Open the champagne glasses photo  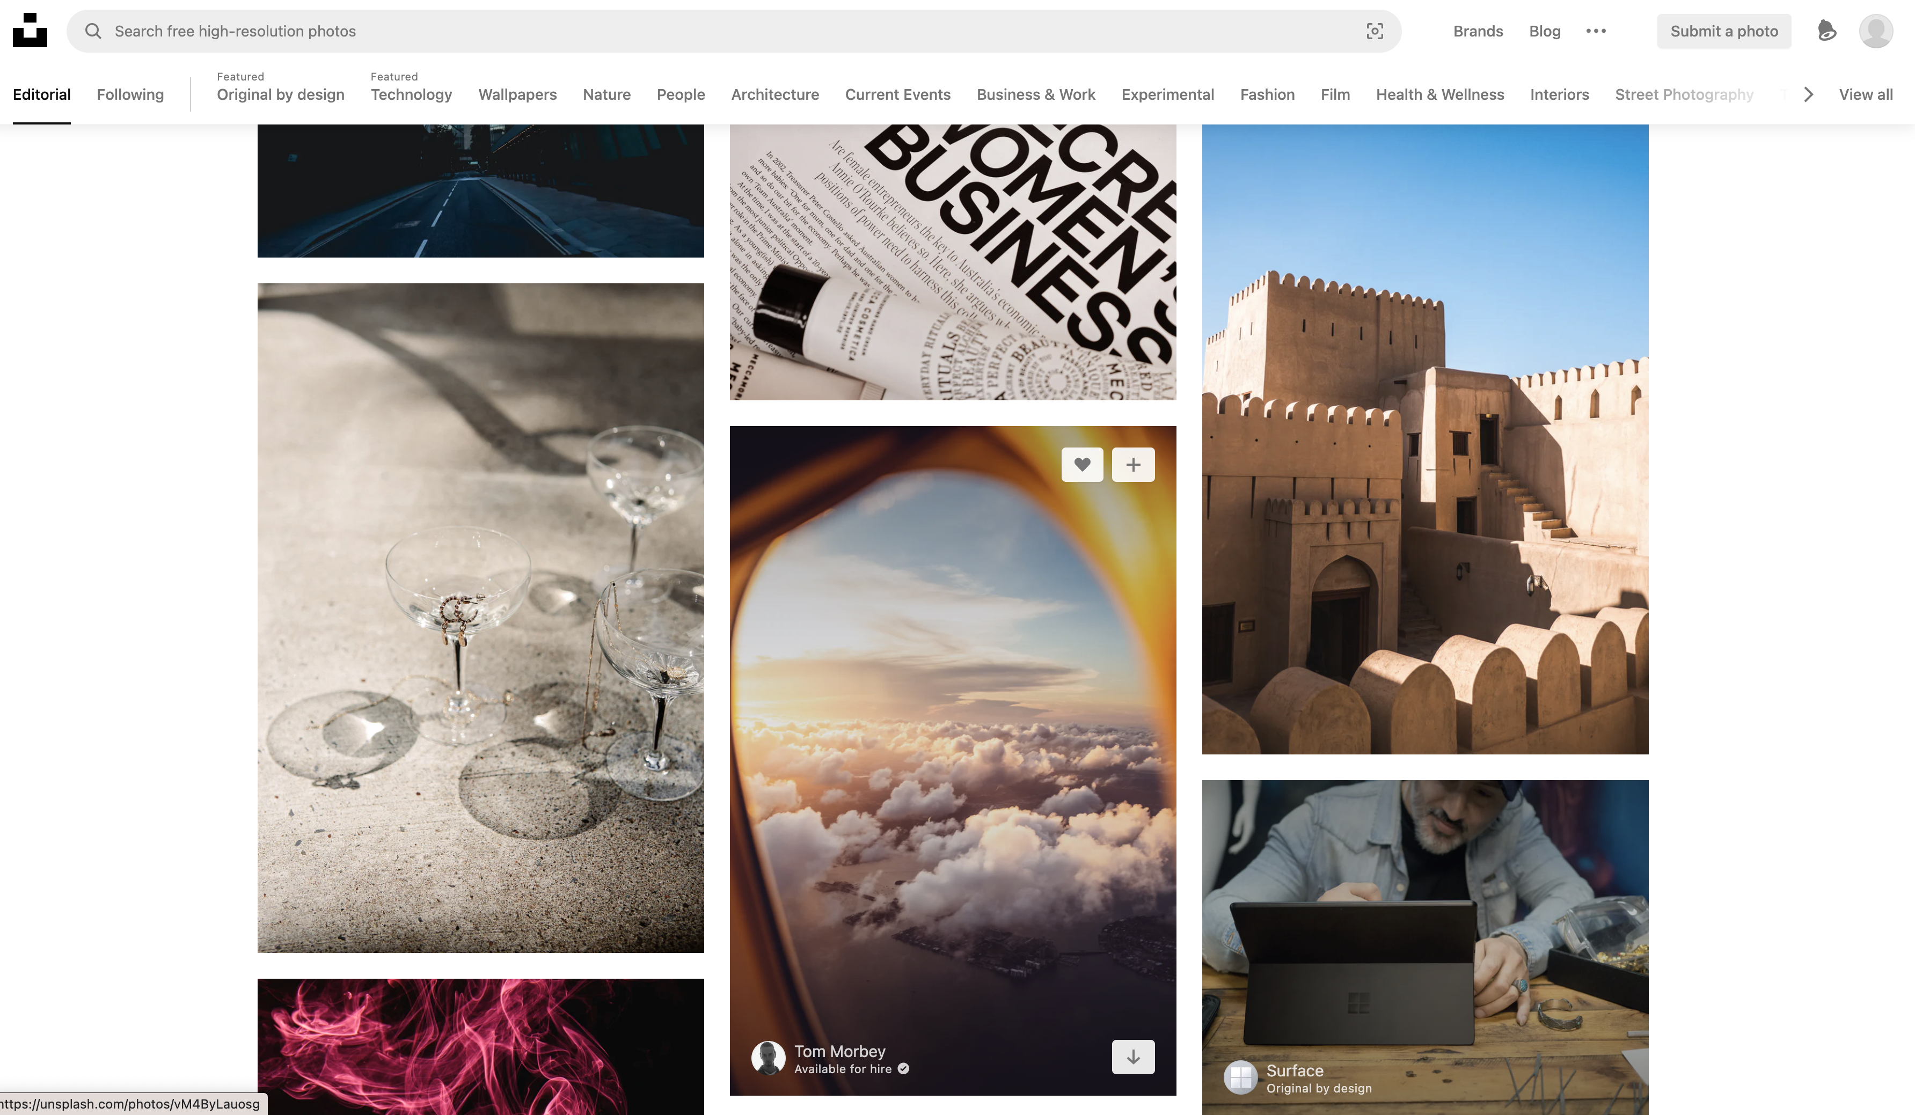pos(480,617)
